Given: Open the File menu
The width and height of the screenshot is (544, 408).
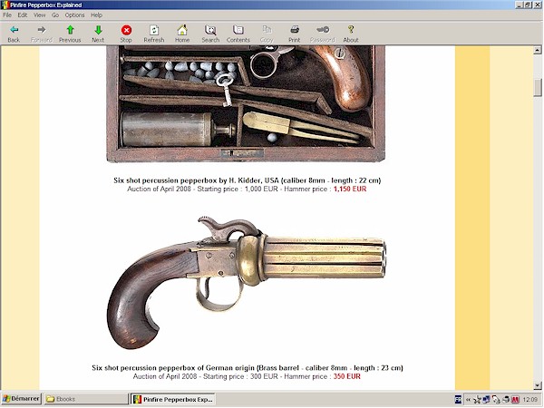Looking at the screenshot, I should 7,15.
